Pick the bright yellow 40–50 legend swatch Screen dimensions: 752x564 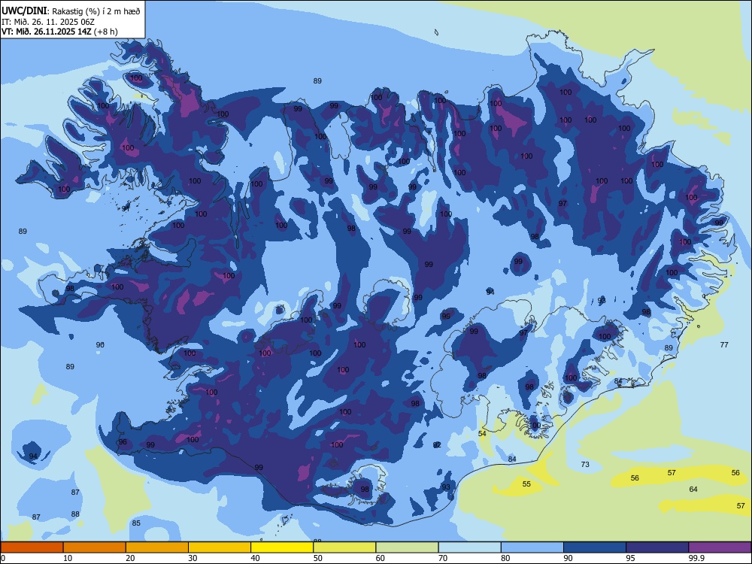(282, 547)
